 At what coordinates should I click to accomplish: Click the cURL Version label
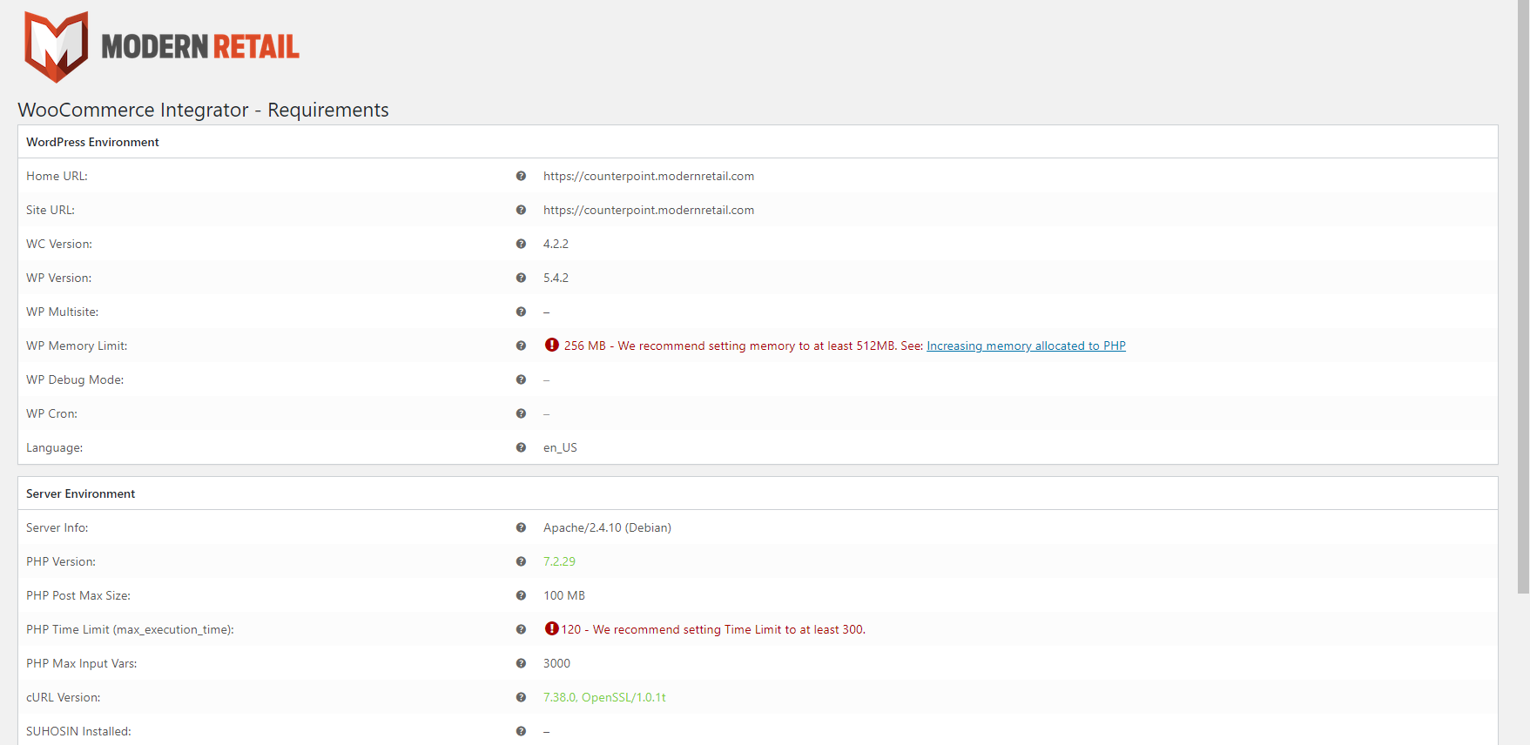63,697
